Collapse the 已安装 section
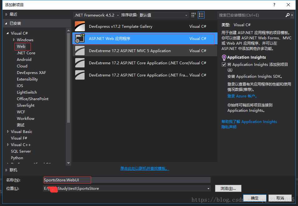 point(6,23)
